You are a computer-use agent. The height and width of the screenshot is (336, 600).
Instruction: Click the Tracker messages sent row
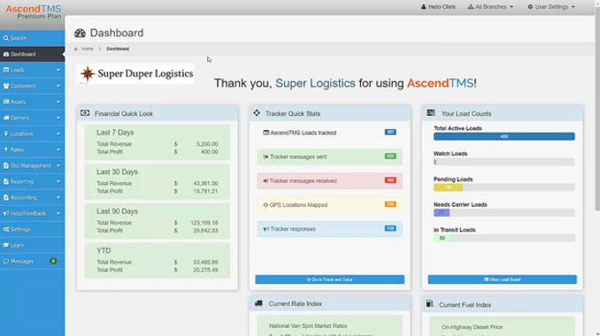[329, 157]
